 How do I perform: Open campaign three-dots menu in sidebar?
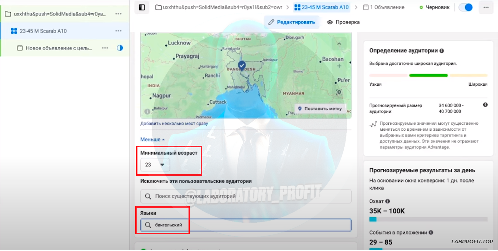click(119, 14)
